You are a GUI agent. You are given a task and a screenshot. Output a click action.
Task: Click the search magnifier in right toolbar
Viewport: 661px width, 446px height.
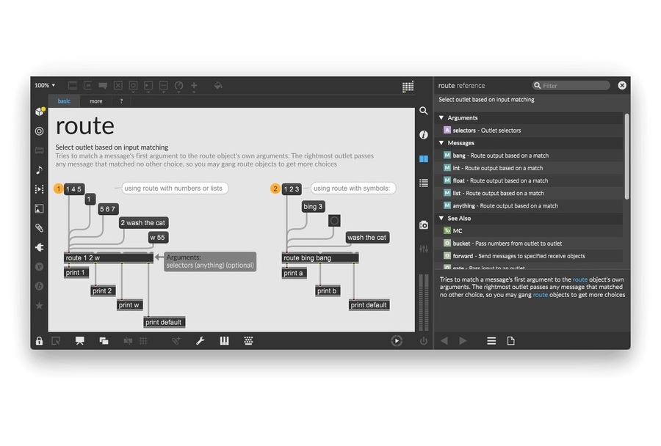424,111
